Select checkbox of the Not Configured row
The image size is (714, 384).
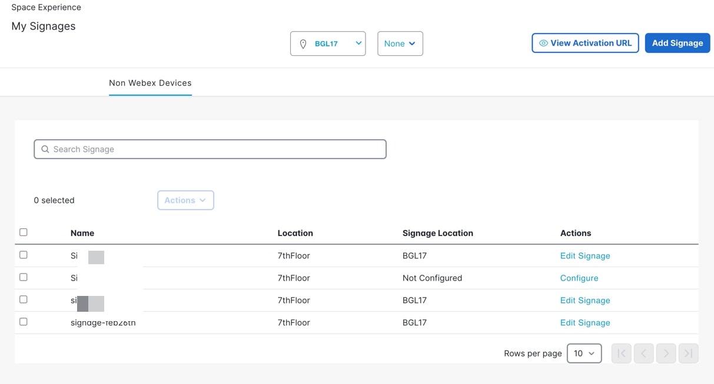(24, 277)
